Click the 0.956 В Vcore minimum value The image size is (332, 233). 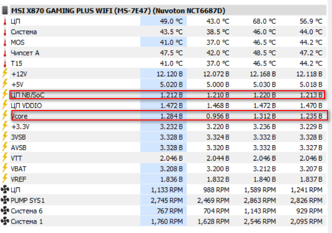click(218, 116)
